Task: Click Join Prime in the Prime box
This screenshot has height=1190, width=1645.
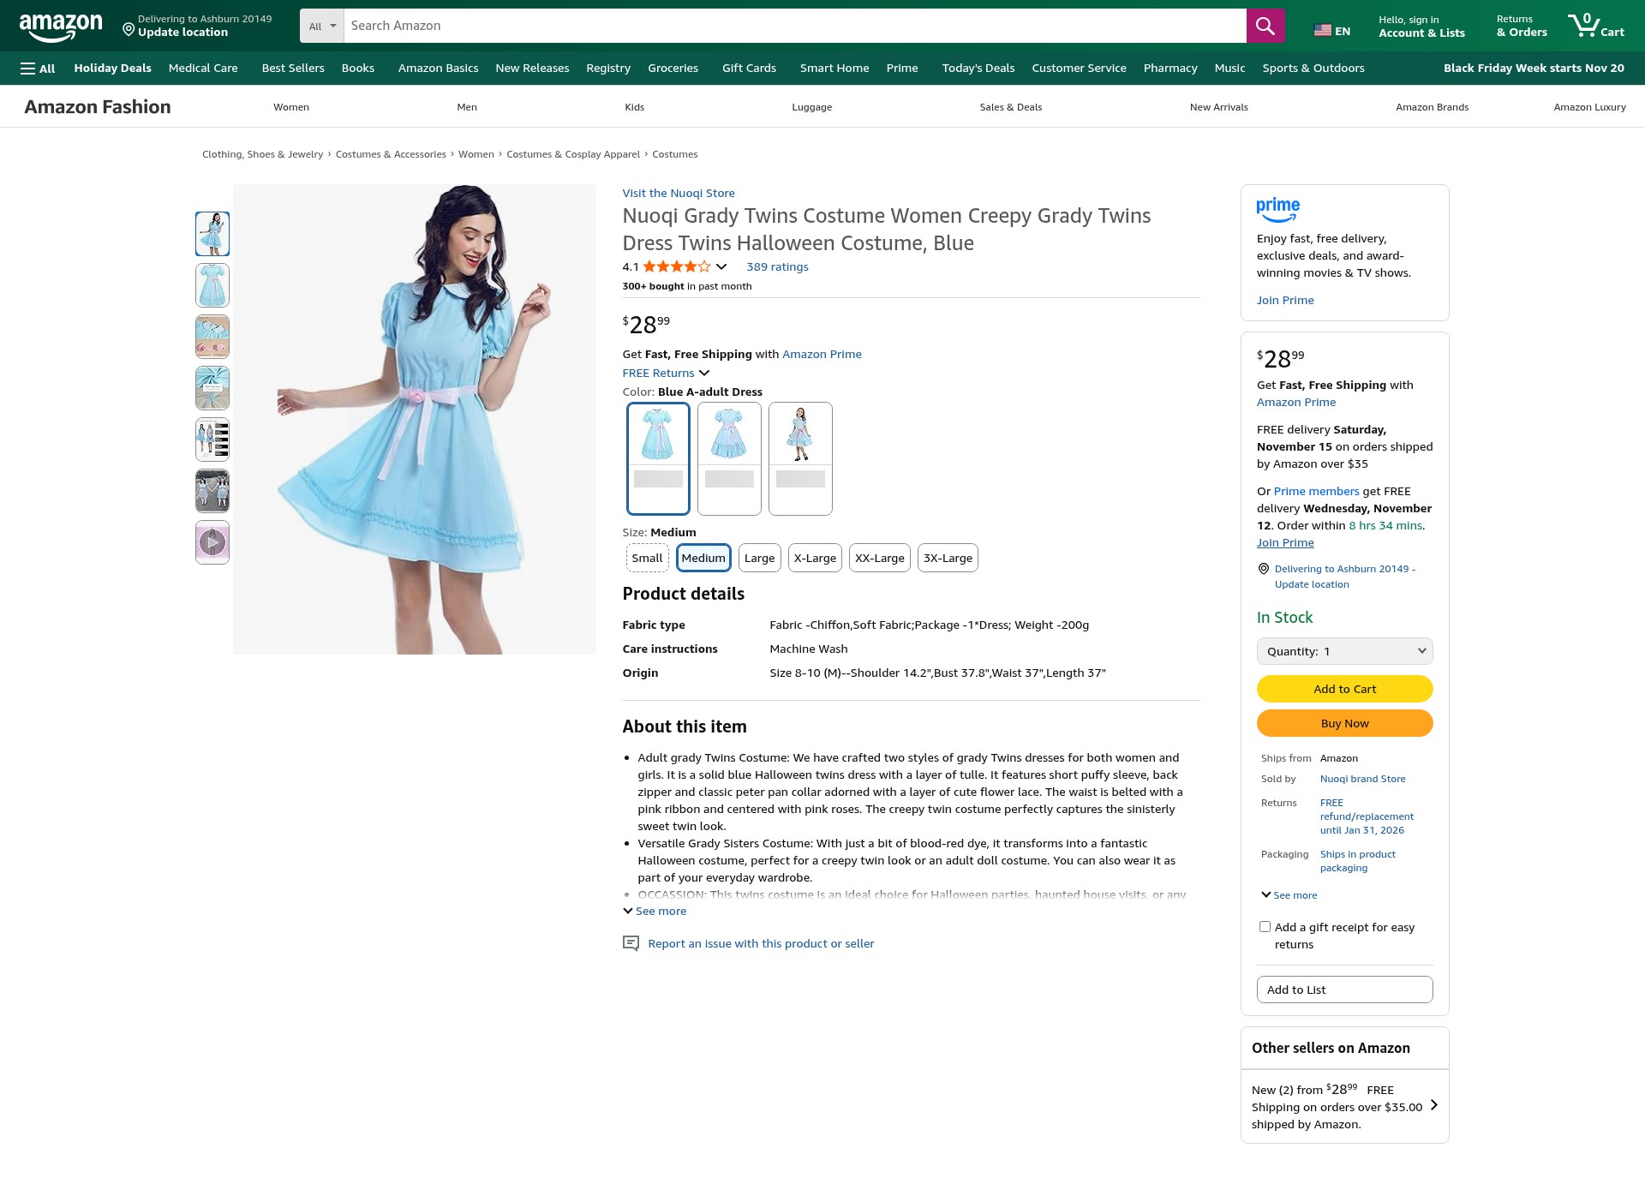Action: 1285,301
